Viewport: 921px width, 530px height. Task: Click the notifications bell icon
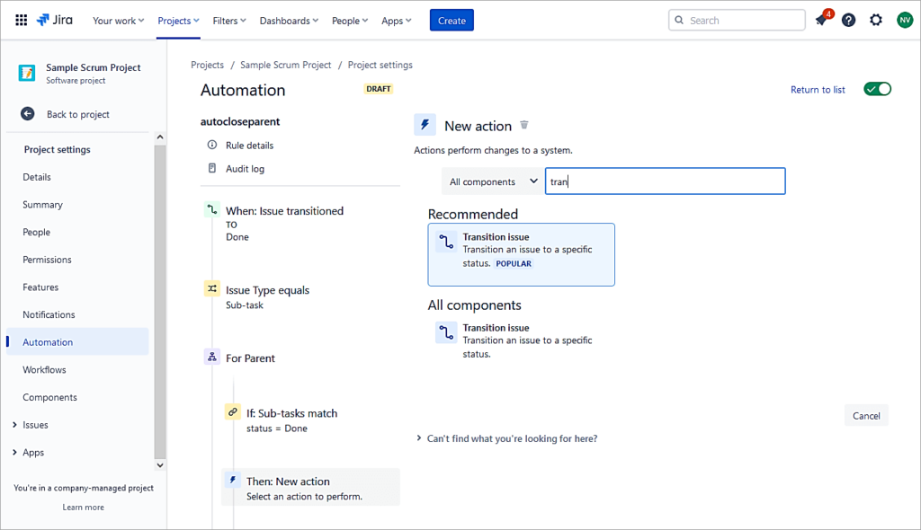click(821, 21)
